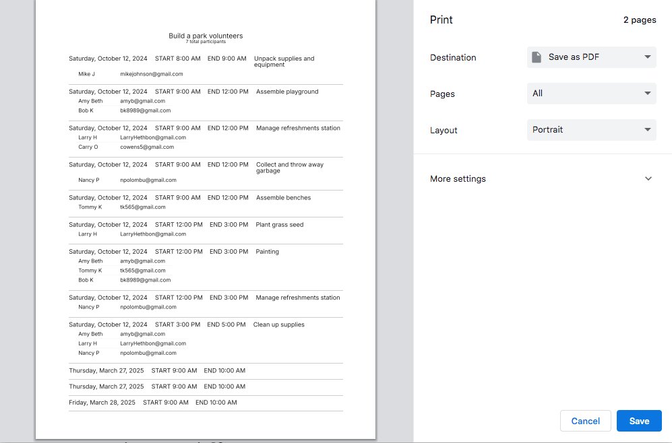Click 'Carry O' volunteer name
Viewport: 672px width, 443px height.
point(88,147)
